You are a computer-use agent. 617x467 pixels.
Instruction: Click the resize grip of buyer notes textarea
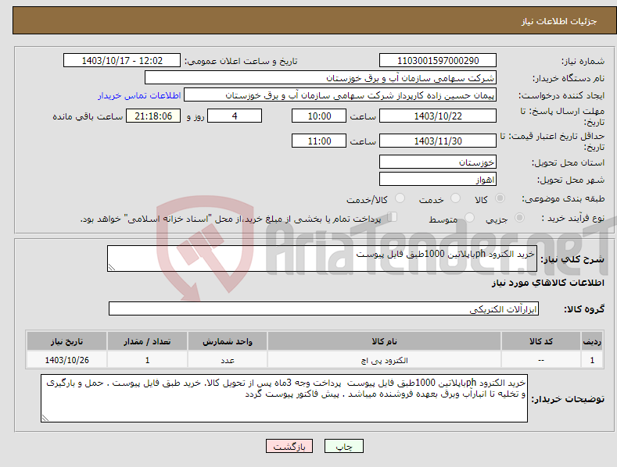pyautogui.click(x=45, y=419)
